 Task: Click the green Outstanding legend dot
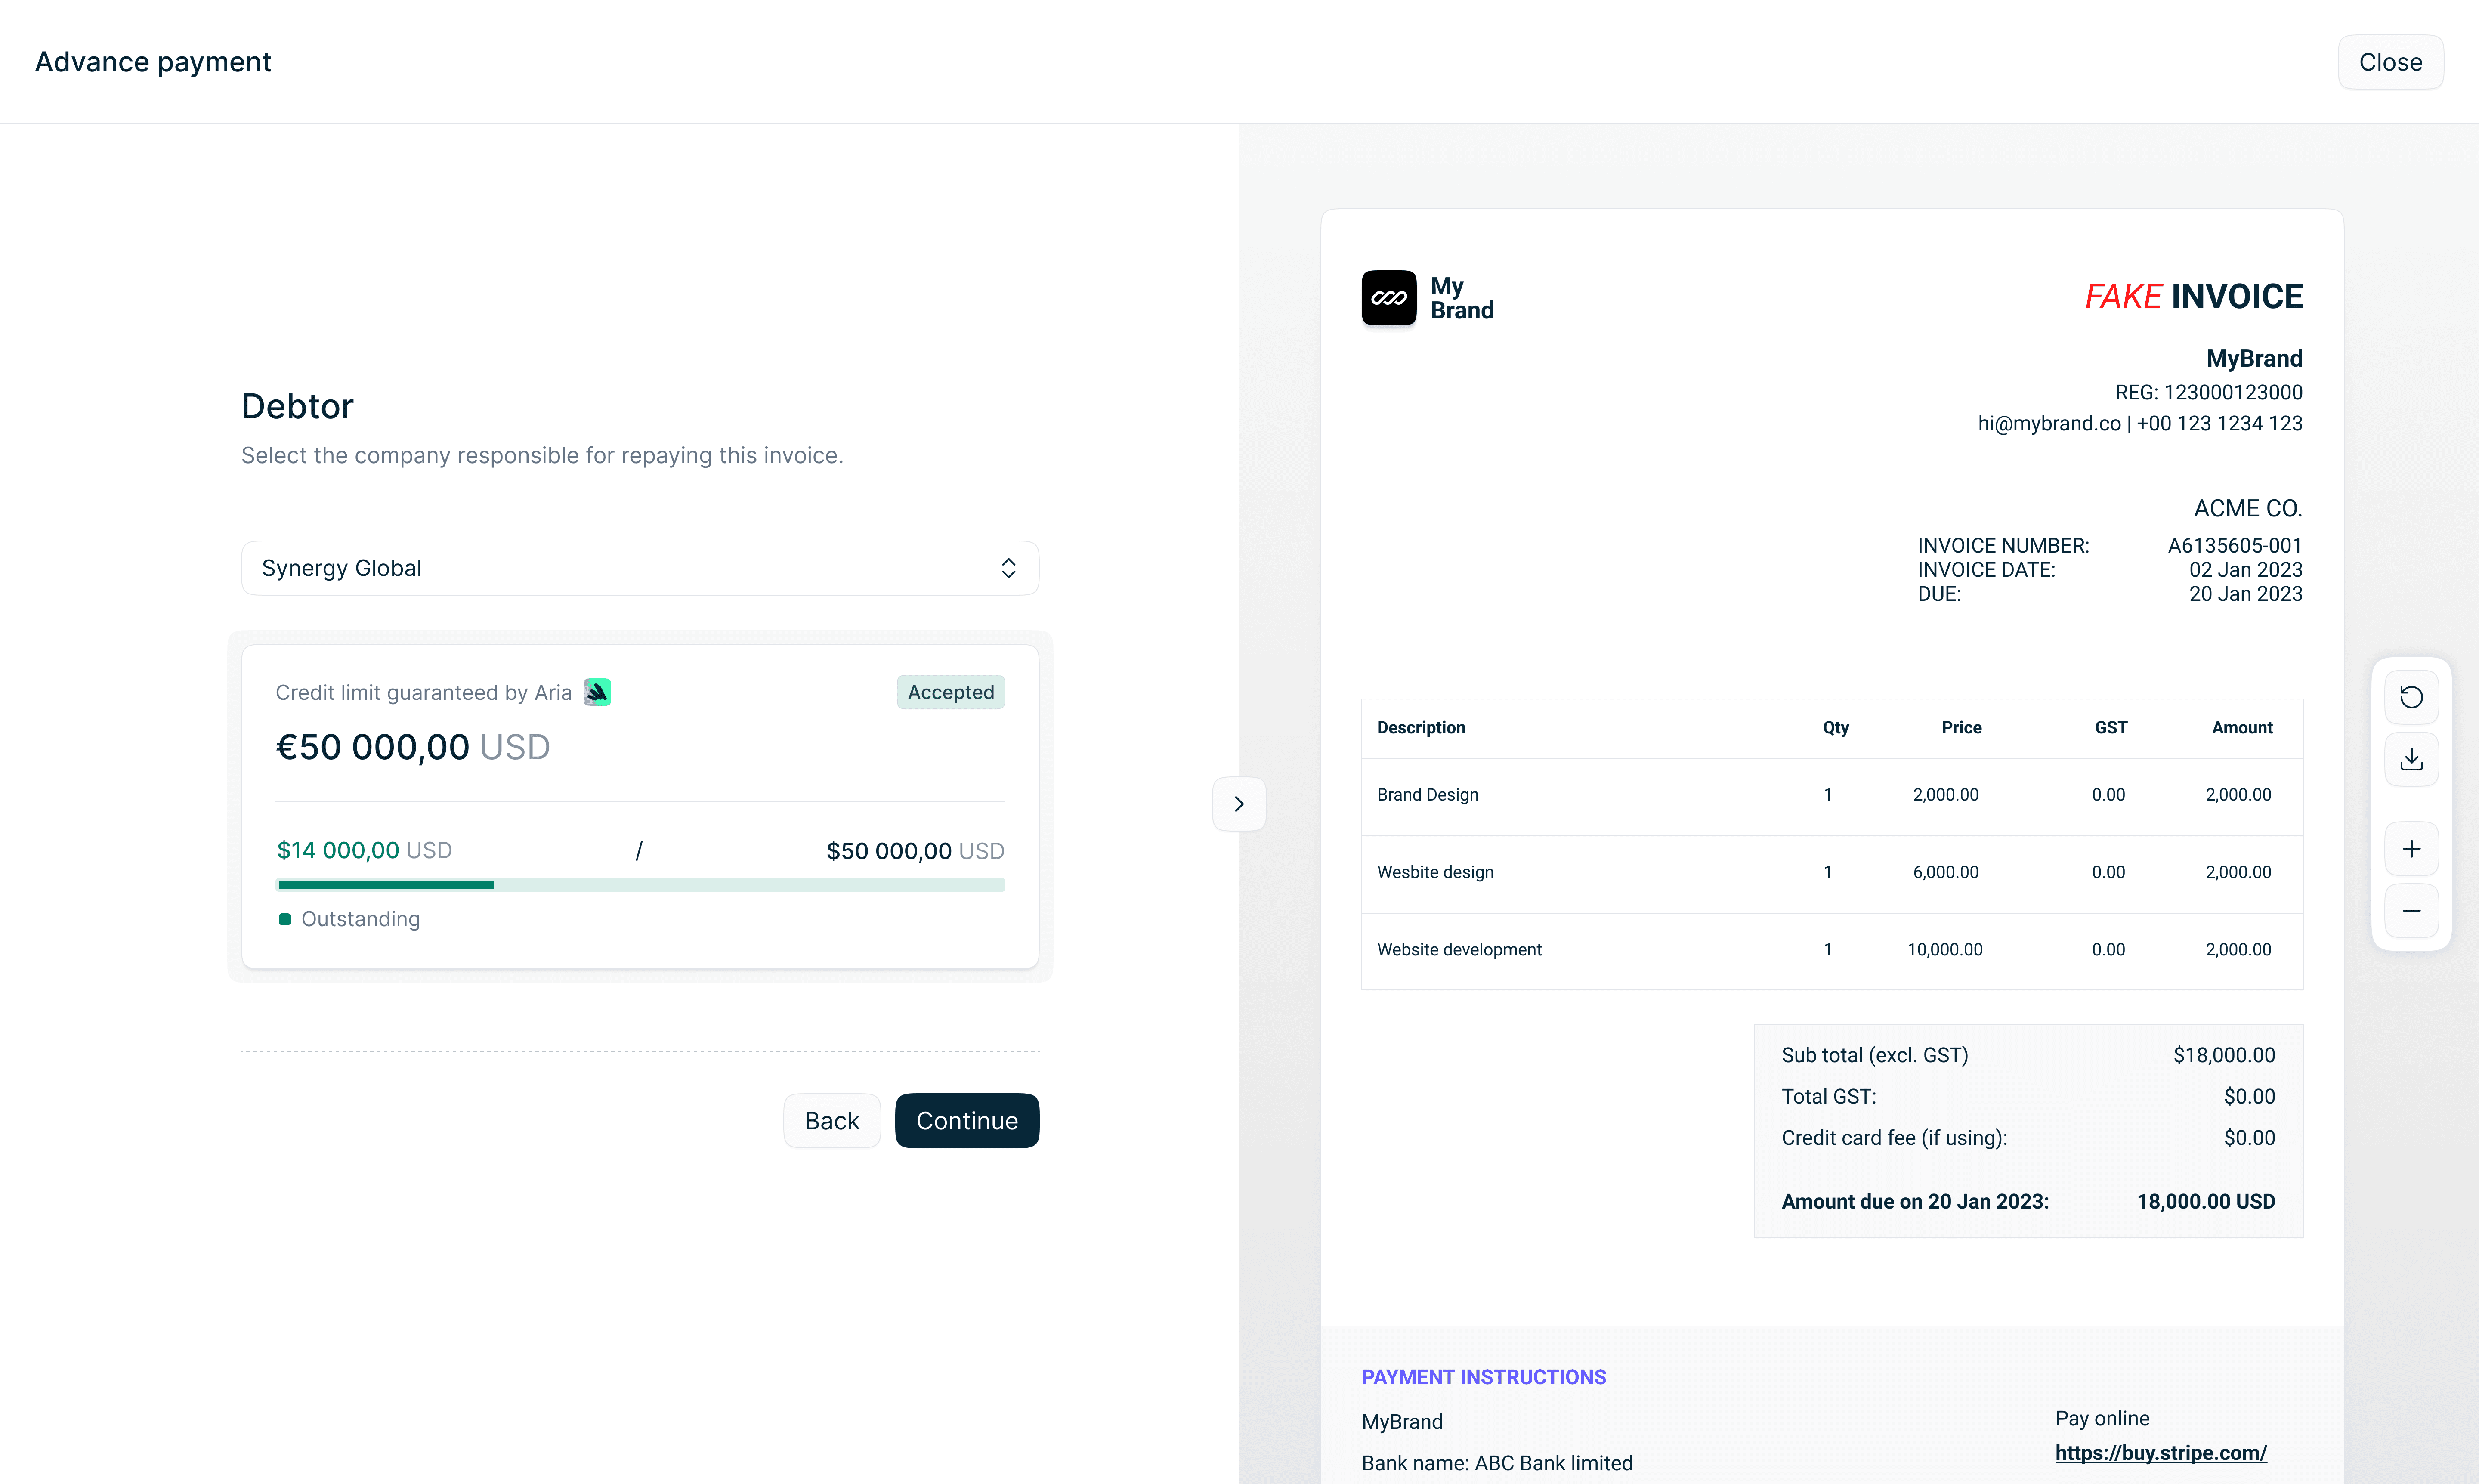[285, 919]
